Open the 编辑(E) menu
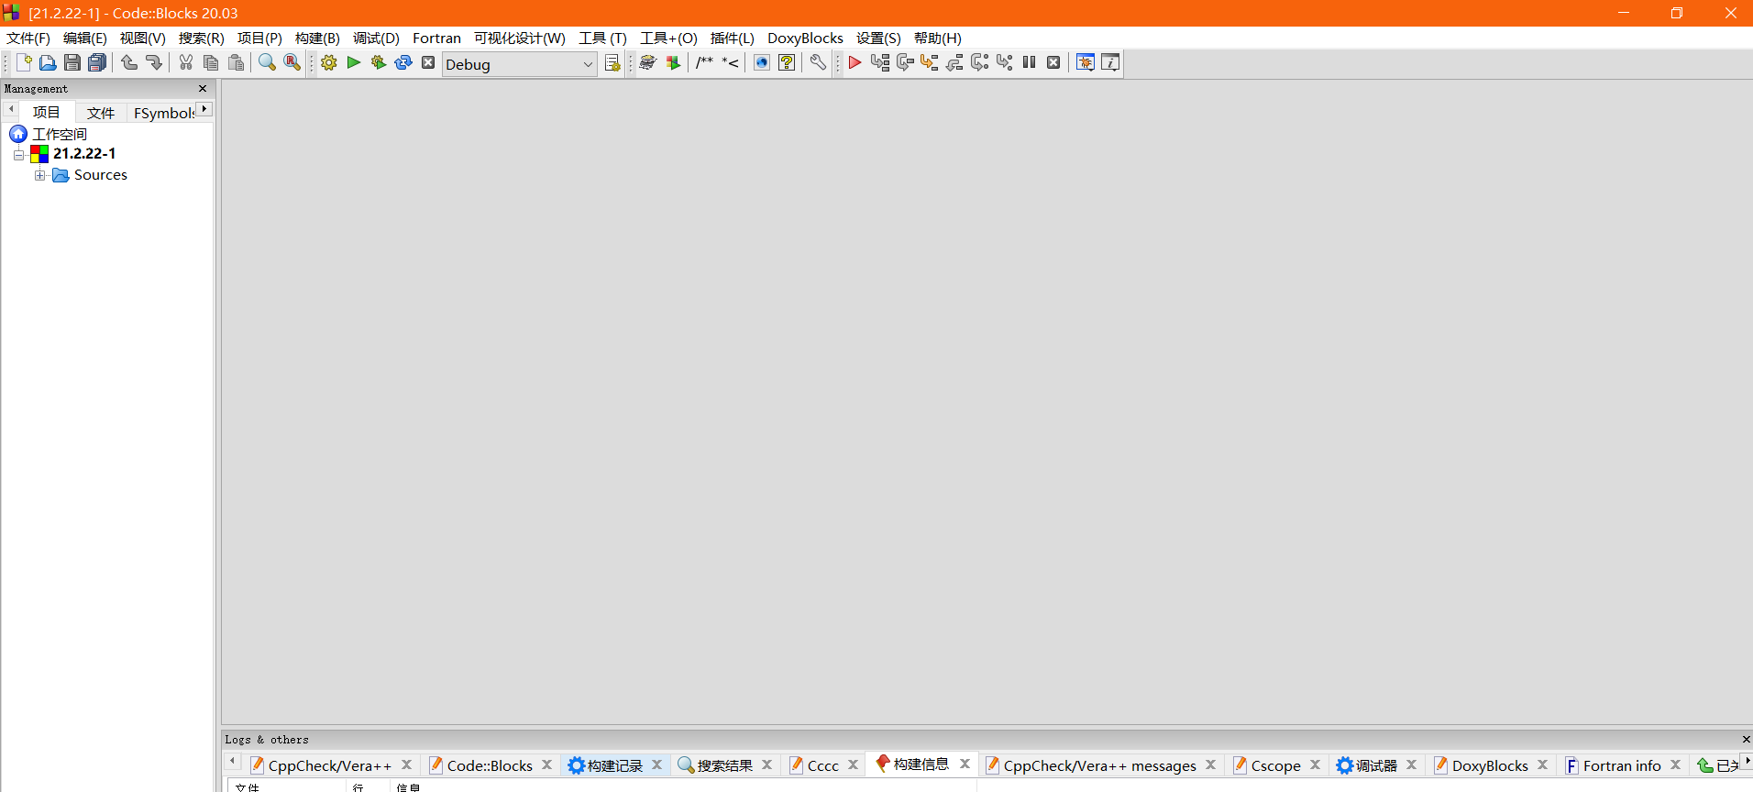 click(x=85, y=38)
